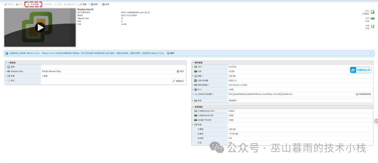Viewport: 378px width, 163px height.
Task: Click the ISO path Rocky-10.0-x86_64-dvd1.iso text
Action: [260, 94]
